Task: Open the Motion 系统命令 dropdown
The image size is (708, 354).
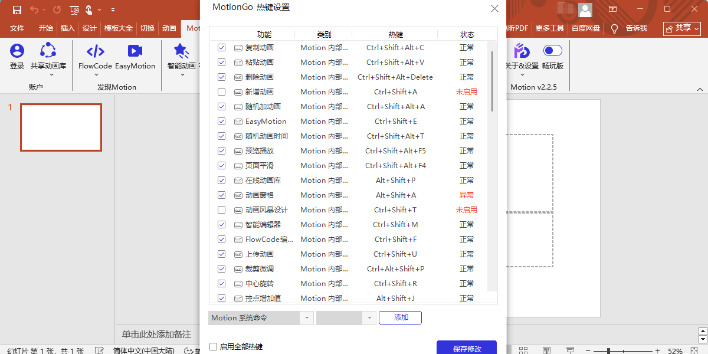Action: (x=261, y=318)
